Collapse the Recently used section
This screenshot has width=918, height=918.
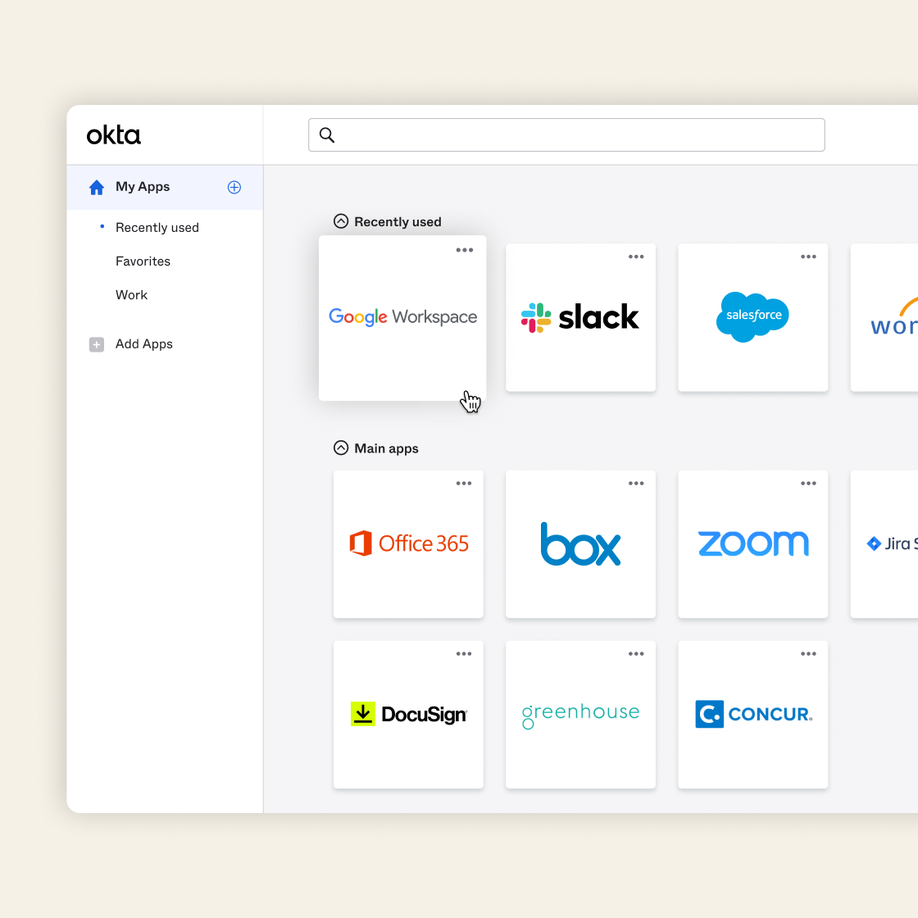(x=341, y=221)
